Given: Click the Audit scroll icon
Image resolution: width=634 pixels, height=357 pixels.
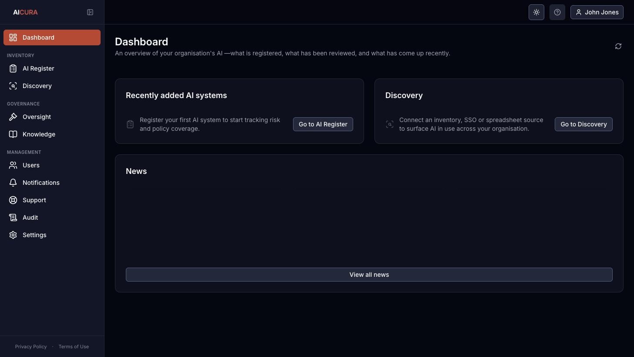Looking at the screenshot, I should coord(13,218).
